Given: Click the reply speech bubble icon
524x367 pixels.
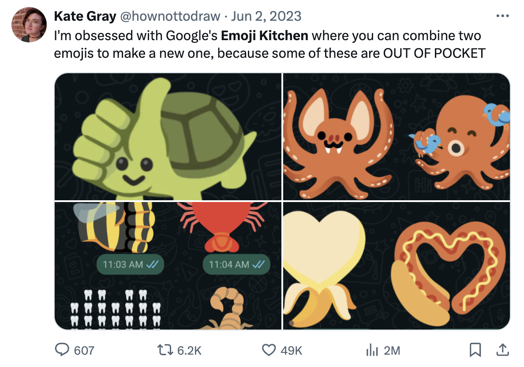Looking at the screenshot, I should click(63, 350).
